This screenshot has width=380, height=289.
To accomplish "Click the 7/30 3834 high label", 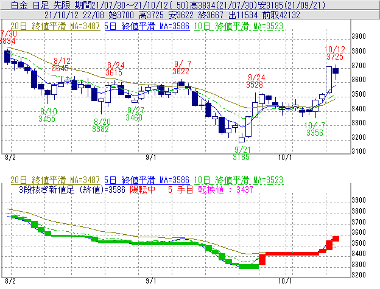I will tap(8, 37).
